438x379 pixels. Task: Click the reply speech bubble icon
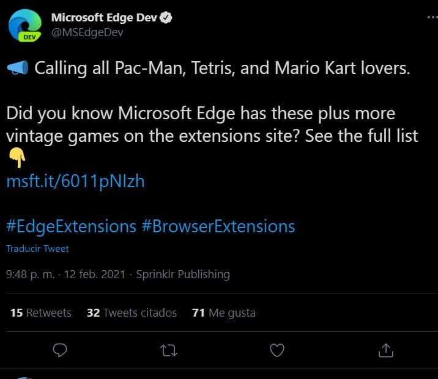tap(59, 350)
